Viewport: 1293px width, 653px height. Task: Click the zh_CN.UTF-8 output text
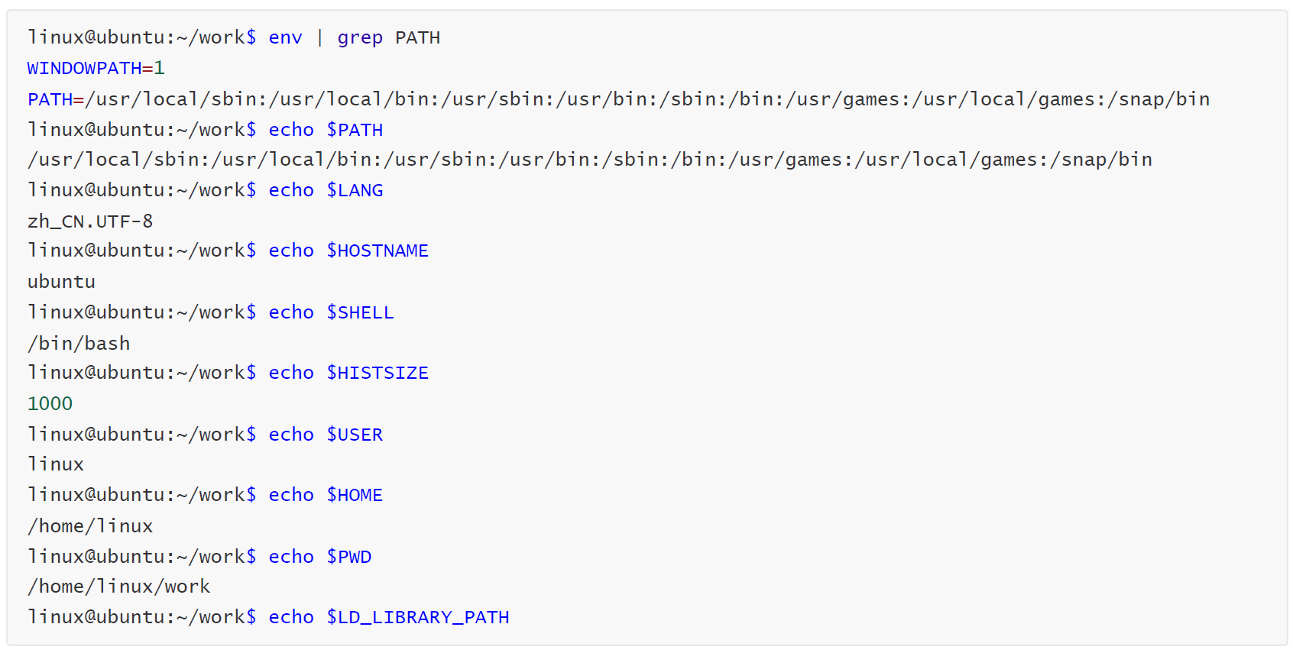(x=90, y=221)
